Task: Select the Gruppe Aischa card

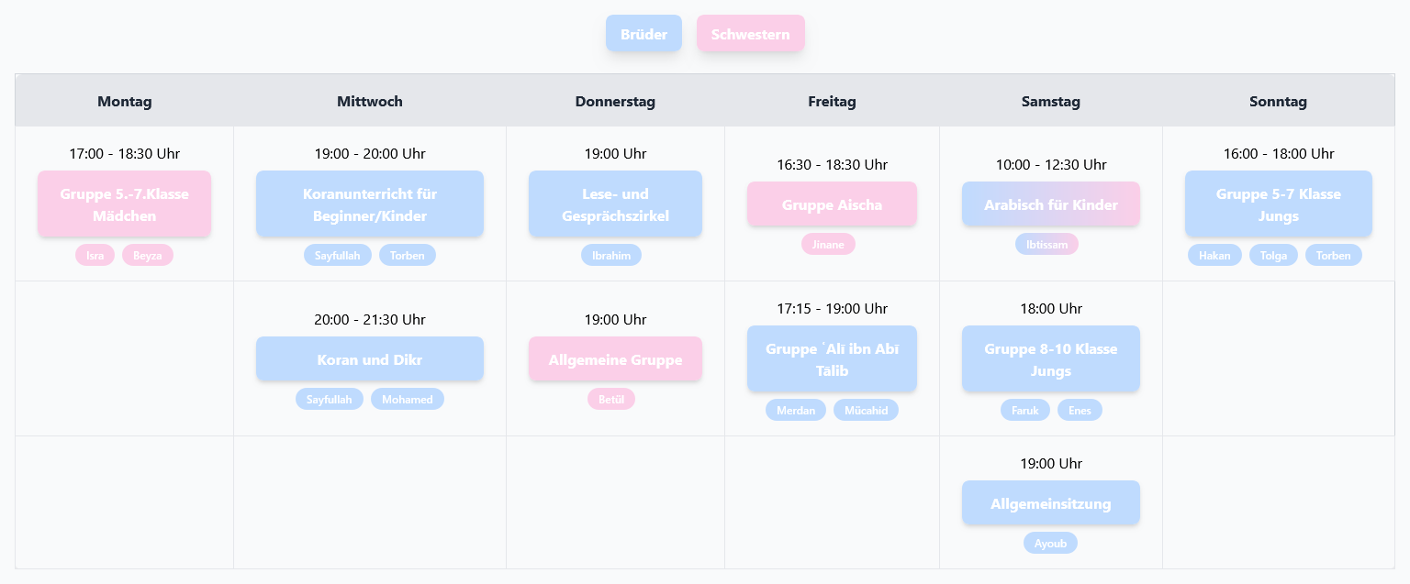Action: click(x=832, y=204)
